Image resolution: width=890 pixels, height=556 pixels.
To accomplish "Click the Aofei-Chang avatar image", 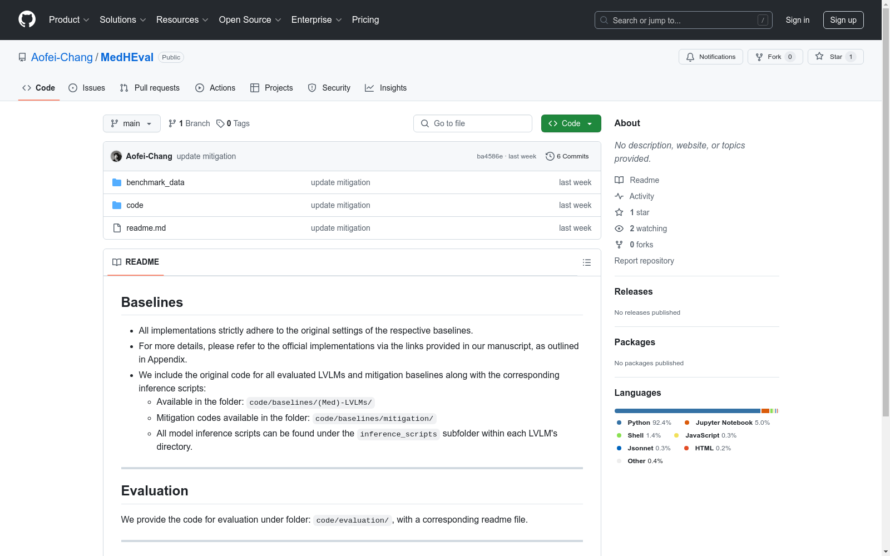I will [116, 156].
